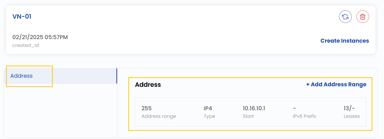Click the refresh icon for VN-01
The height and width of the screenshot is (139, 384).
tap(345, 17)
